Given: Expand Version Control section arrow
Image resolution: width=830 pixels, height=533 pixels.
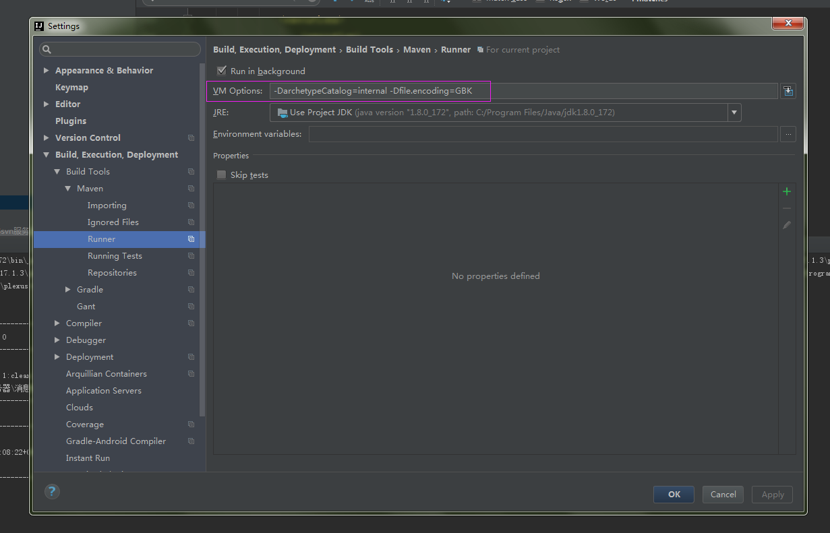Looking at the screenshot, I should pyautogui.click(x=46, y=137).
